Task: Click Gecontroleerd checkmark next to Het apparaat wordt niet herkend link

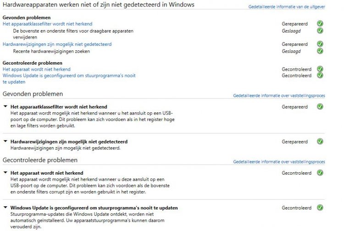Action: (320, 69)
